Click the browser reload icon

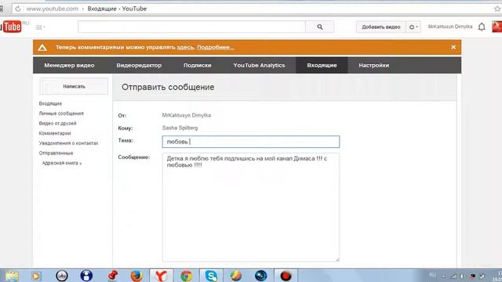(x=18, y=9)
